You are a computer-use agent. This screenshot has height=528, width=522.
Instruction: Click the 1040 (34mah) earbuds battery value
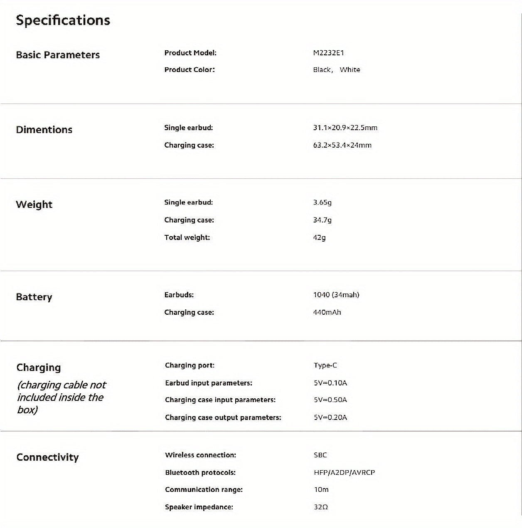336,295
